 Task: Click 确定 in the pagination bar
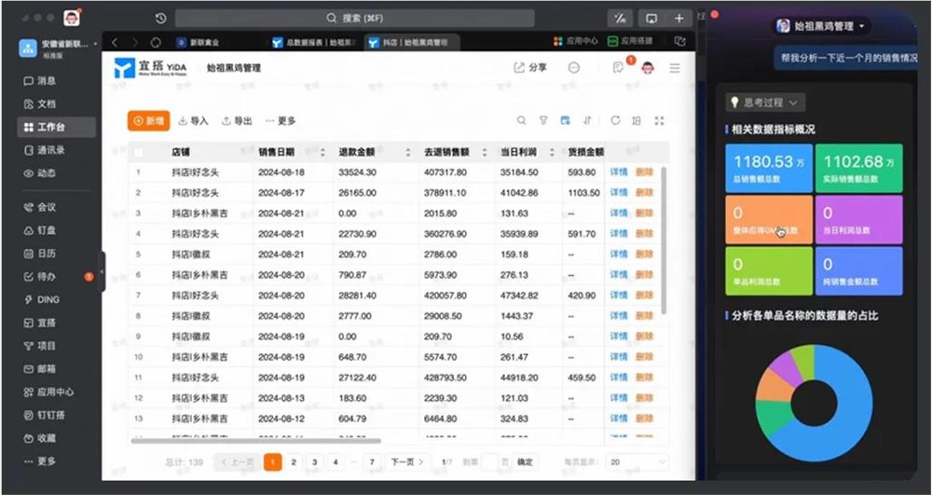[525, 461]
